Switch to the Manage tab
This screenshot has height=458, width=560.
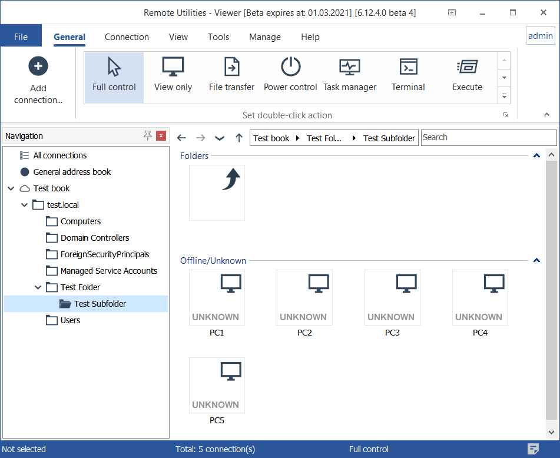click(265, 36)
